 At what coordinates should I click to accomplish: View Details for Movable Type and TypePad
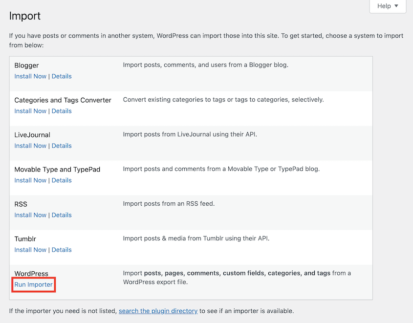(x=62, y=180)
